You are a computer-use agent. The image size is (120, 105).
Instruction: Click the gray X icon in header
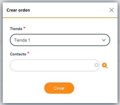pos(111,10)
